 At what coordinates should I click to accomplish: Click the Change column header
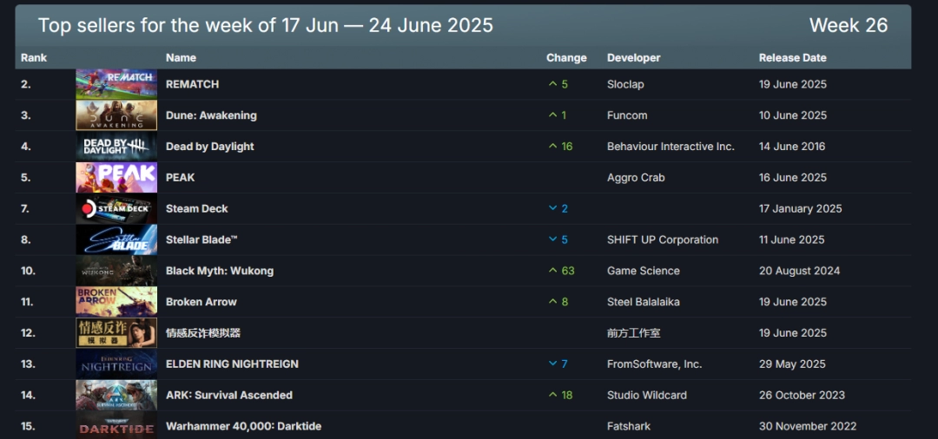(x=566, y=58)
